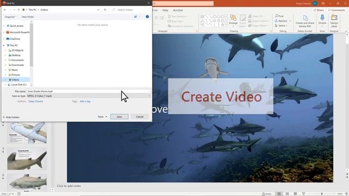Expand Local Disk (C:) node
Viewport: 349px width, 196px height.
(x=5, y=84)
